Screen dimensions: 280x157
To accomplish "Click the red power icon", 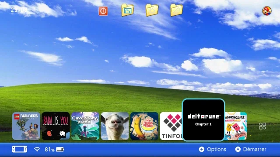I will coord(103,11).
